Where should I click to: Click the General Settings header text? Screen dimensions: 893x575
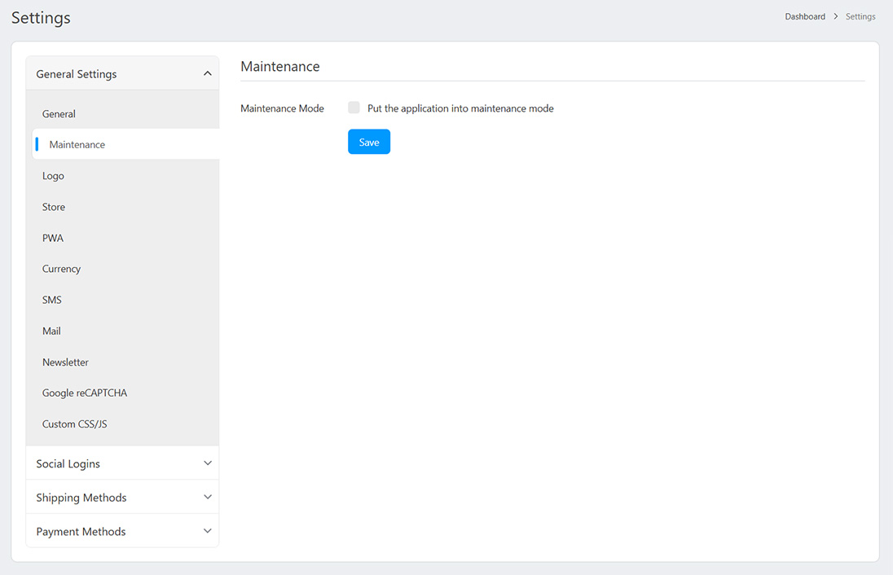pos(77,74)
